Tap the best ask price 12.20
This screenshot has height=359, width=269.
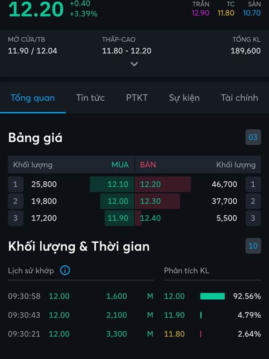pyautogui.click(x=150, y=184)
